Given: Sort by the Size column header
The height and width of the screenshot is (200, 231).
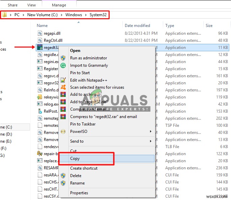Looking at the screenshot, I should (x=209, y=26).
